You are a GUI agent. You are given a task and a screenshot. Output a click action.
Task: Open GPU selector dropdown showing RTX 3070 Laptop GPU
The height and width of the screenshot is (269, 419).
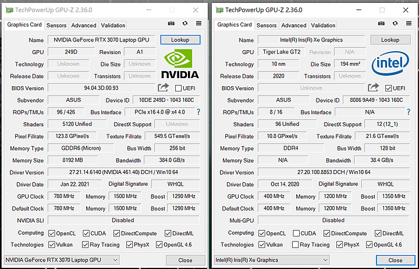(62, 260)
